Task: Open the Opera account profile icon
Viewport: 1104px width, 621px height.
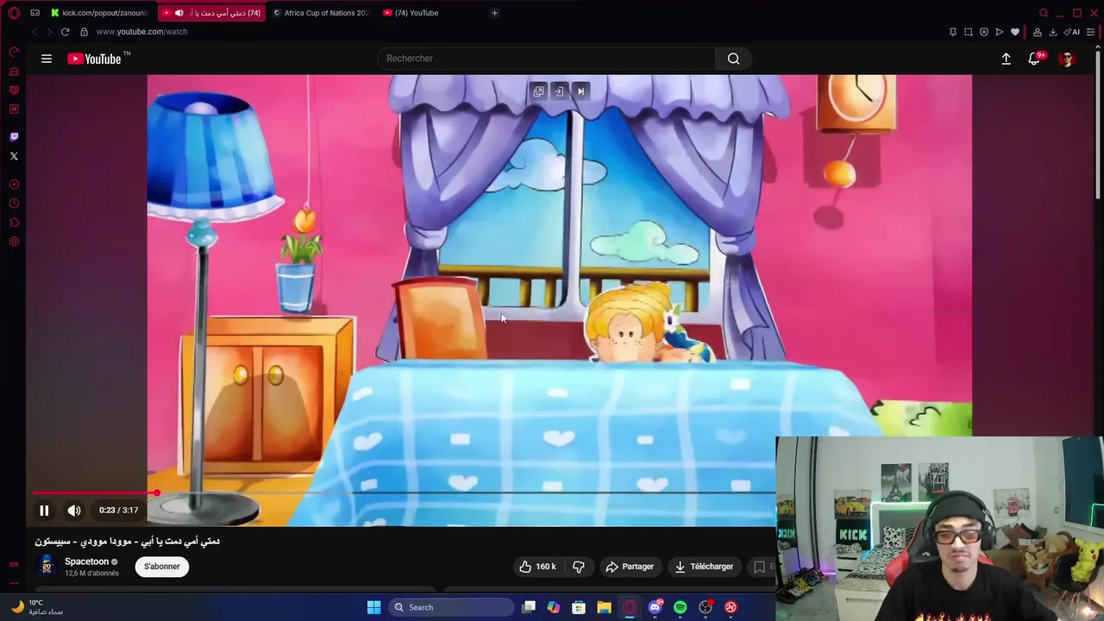Action: click(x=1037, y=32)
